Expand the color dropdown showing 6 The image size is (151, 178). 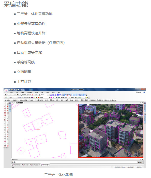[x=56, y=97]
